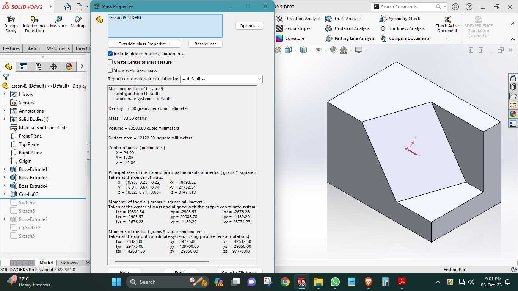
Task: Select the Model bottom tab
Action: point(46,263)
